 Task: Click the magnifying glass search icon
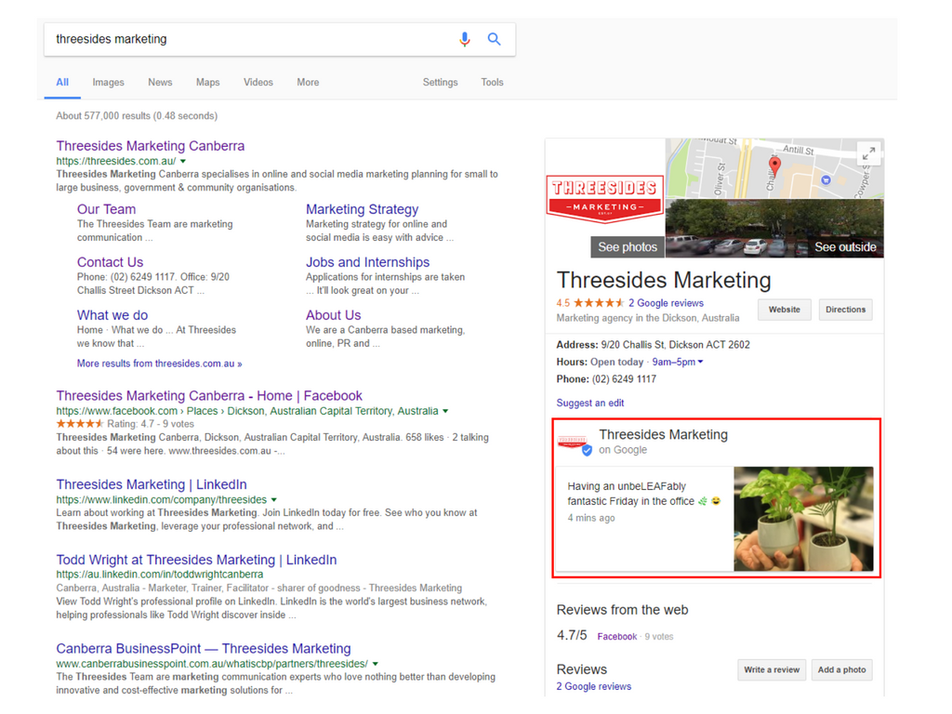pos(494,39)
